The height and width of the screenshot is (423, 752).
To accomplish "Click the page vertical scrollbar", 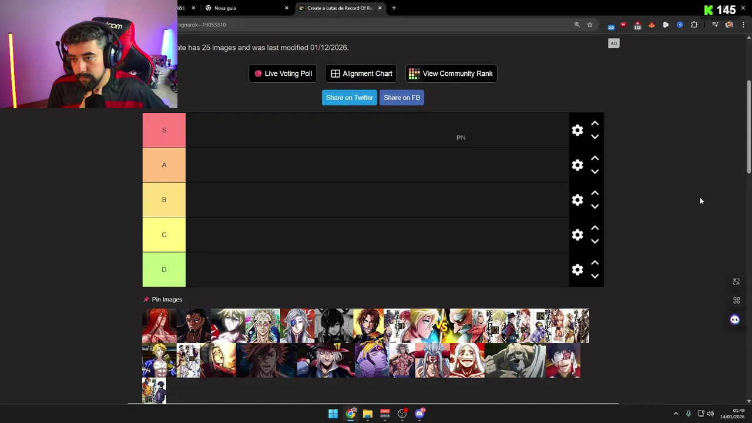I will 749,126.
